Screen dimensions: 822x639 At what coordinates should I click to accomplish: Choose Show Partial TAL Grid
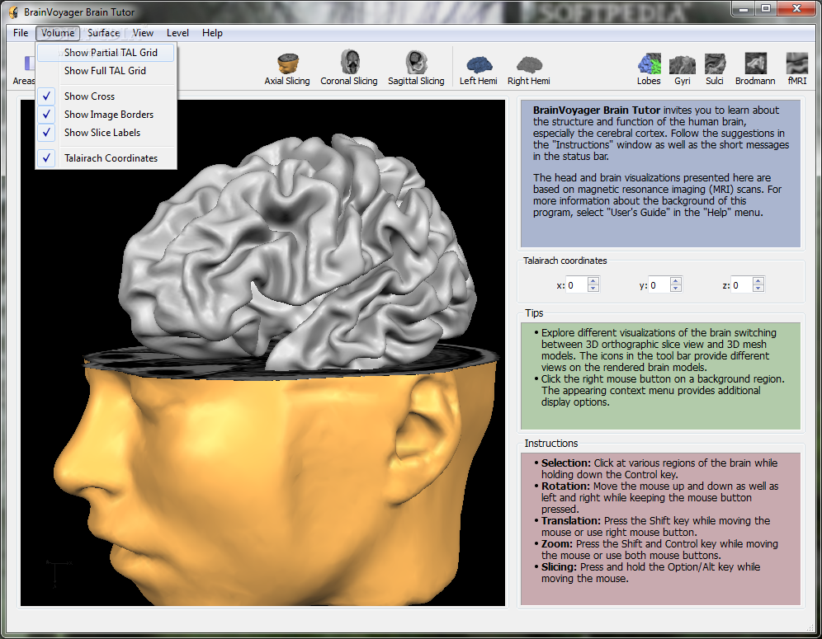(x=106, y=53)
